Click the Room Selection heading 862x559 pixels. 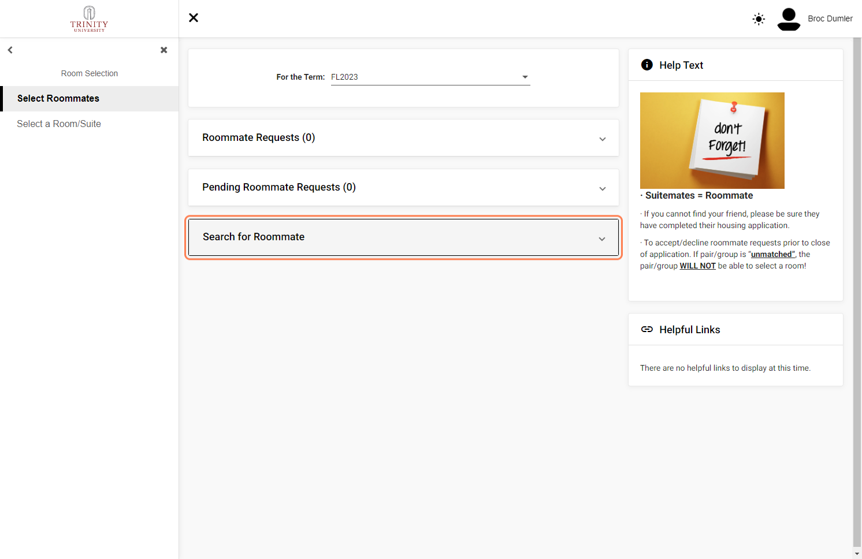[x=90, y=73]
